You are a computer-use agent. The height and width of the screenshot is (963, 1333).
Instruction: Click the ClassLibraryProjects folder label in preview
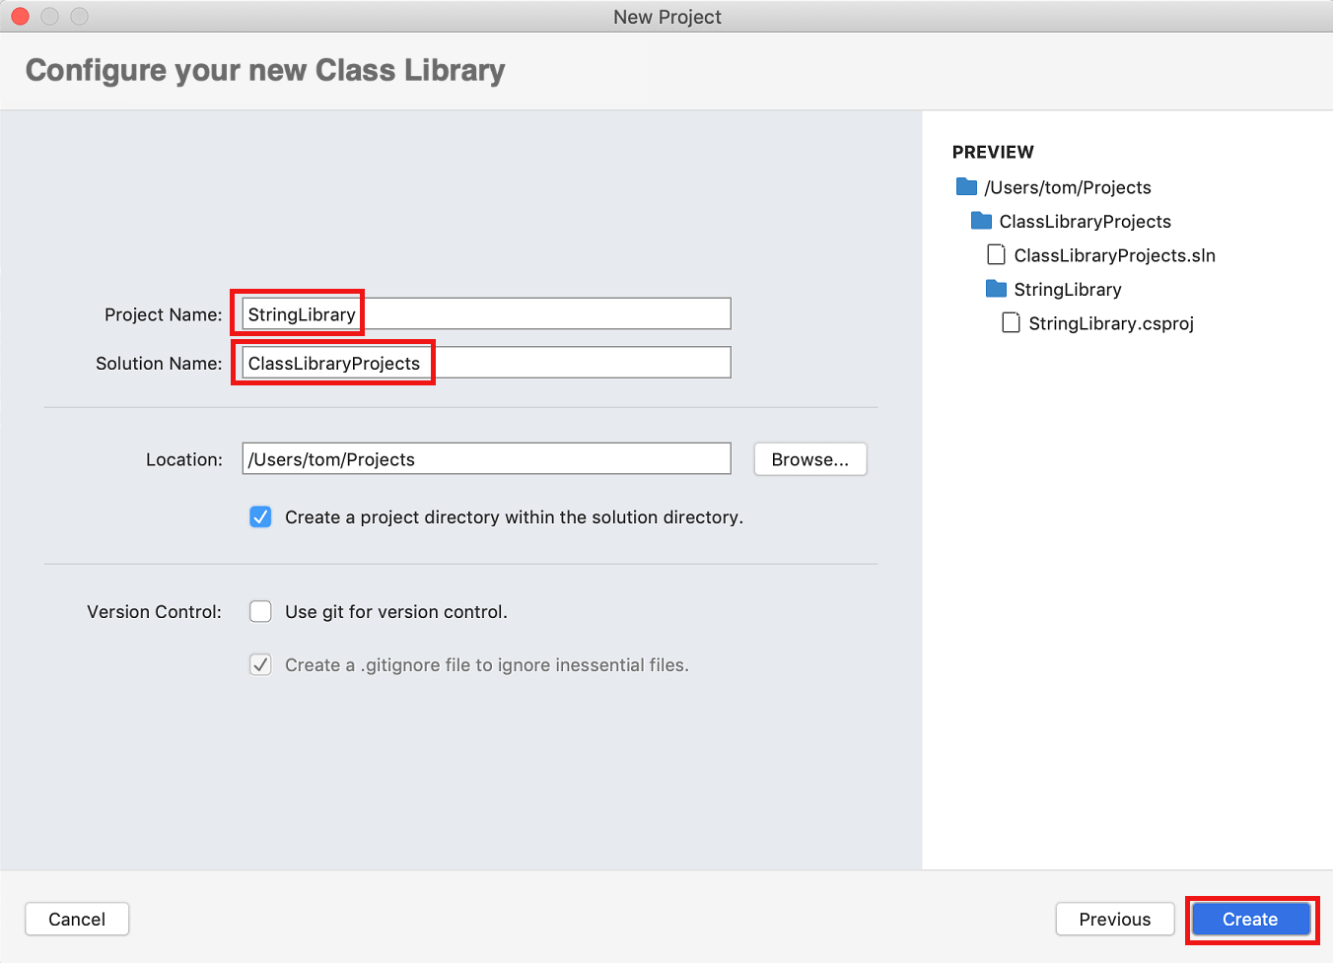[x=1085, y=221]
